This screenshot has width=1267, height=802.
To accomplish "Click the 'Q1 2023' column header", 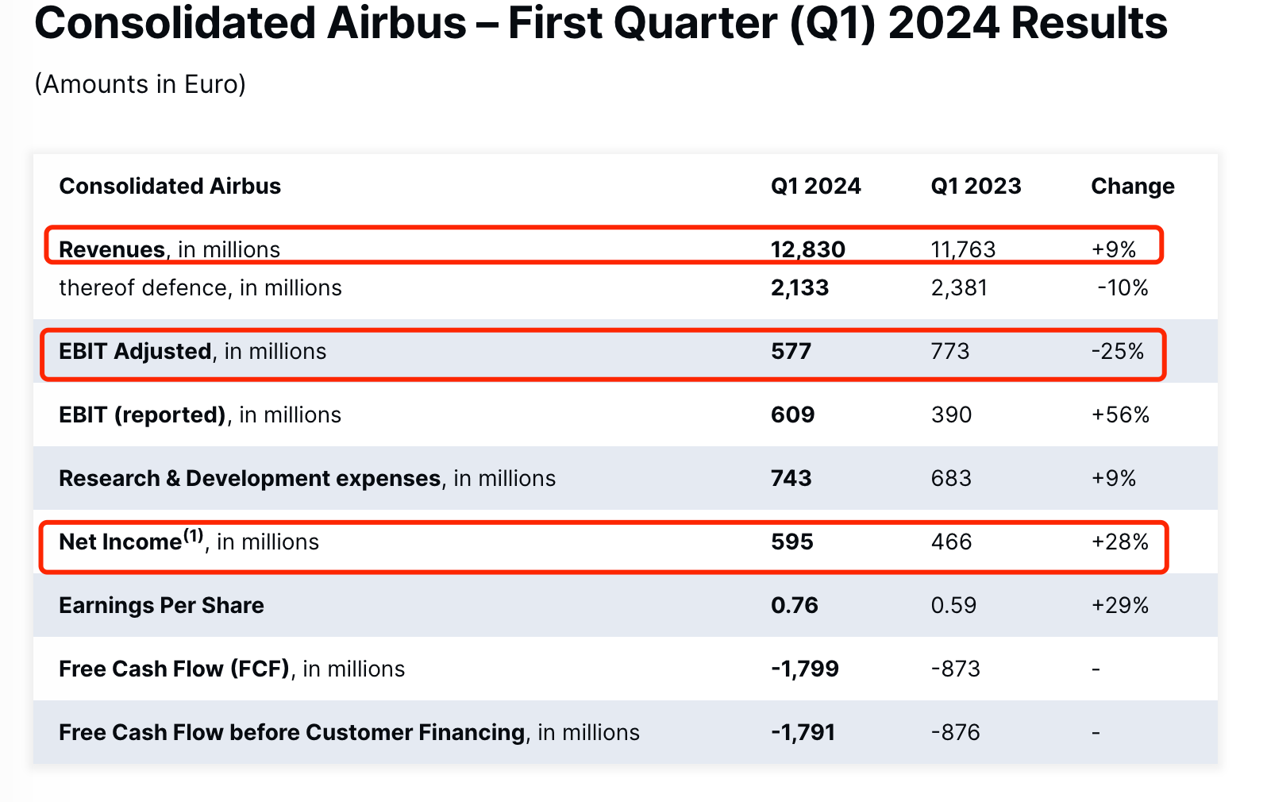I will tap(976, 186).
